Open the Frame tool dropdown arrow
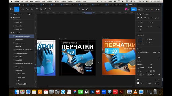Screen dimensions: 172x96 tap(23, 9)
